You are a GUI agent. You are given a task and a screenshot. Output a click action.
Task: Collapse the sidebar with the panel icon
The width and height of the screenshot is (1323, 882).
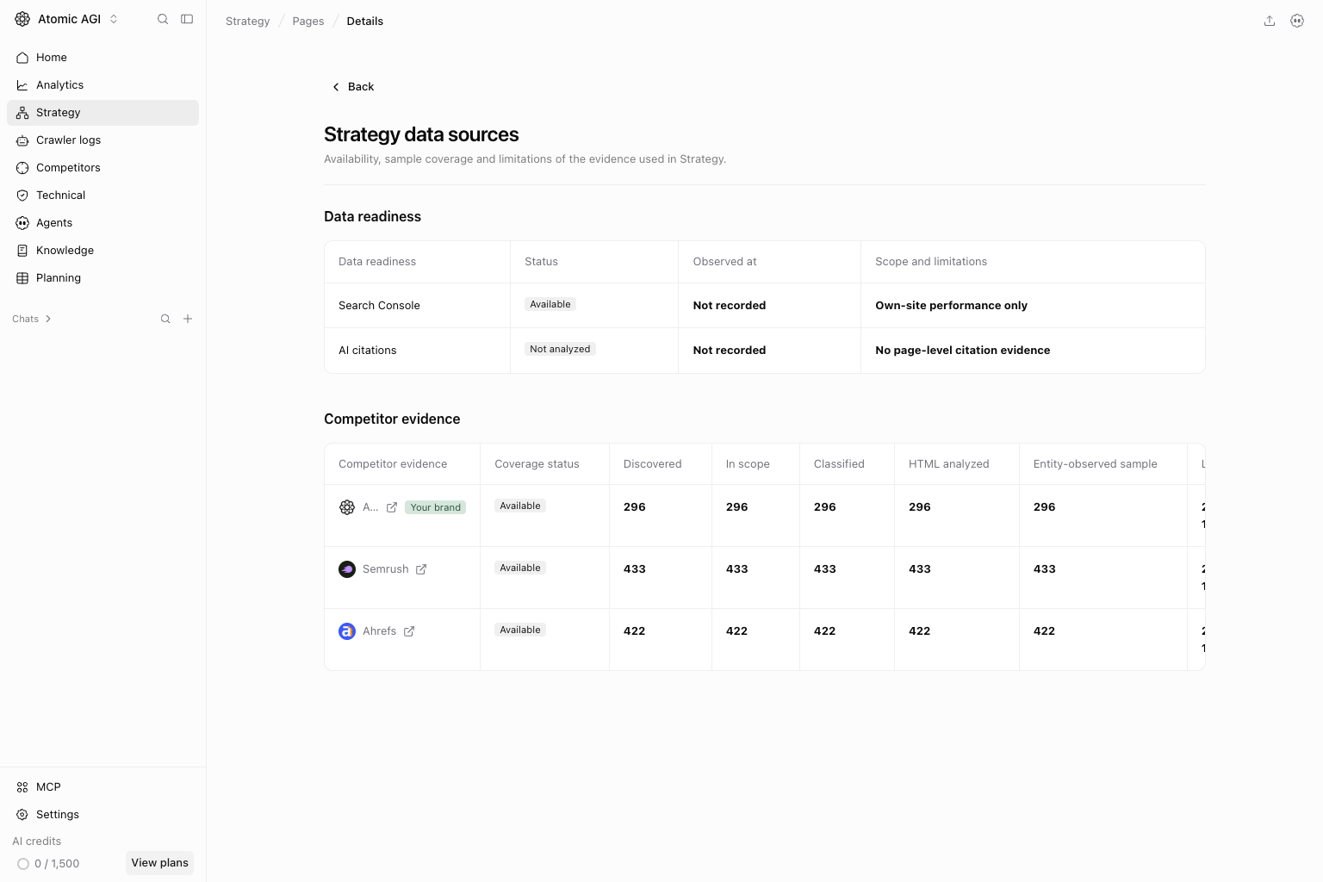pos(187,19)
